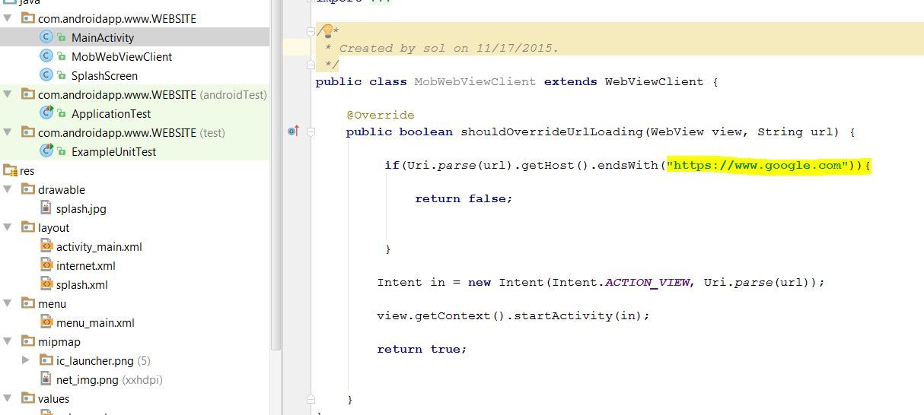Click the ExampleUnitTest class icon
The height and width of the screenshot is (415, 924).
point(46,151)
